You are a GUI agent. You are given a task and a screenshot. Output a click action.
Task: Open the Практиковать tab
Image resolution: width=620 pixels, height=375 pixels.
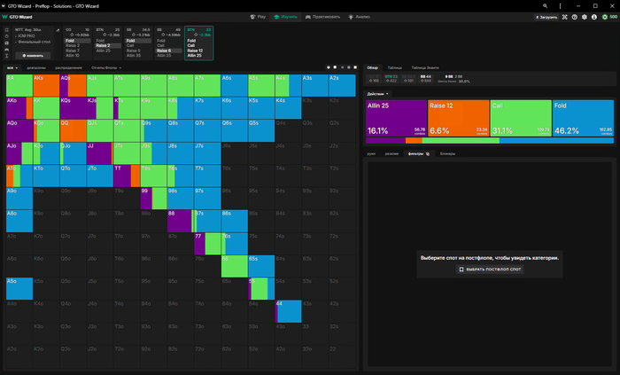coord(322,17)
